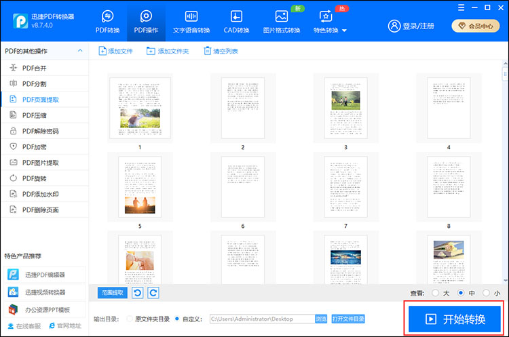Click the PDF删除页面 icon
Screen dimensions: 509x337
pyautogui.click(x=14, y=210)
